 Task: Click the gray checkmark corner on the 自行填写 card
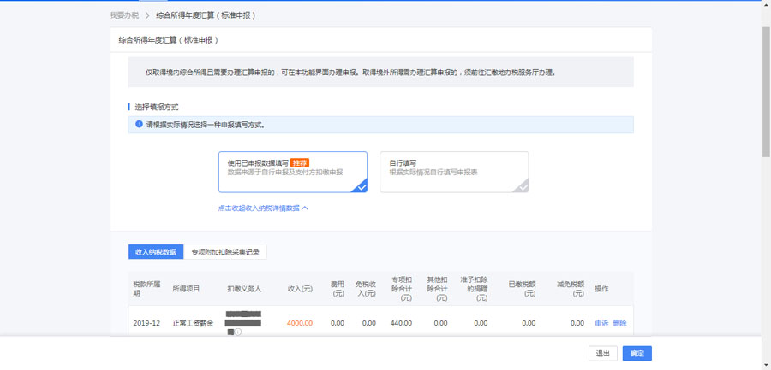[522, 186]
